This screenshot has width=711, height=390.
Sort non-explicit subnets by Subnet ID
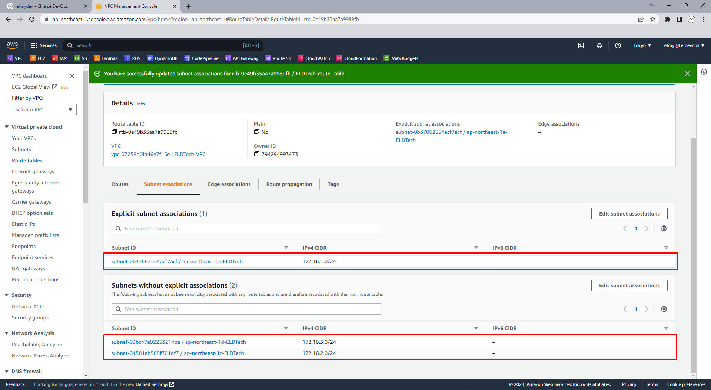[x=286, y=328]
